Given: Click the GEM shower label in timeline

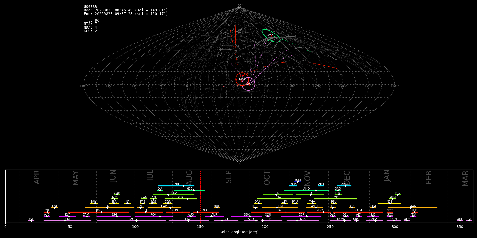Looking at the screenshot, I should (x=344, y=185).
